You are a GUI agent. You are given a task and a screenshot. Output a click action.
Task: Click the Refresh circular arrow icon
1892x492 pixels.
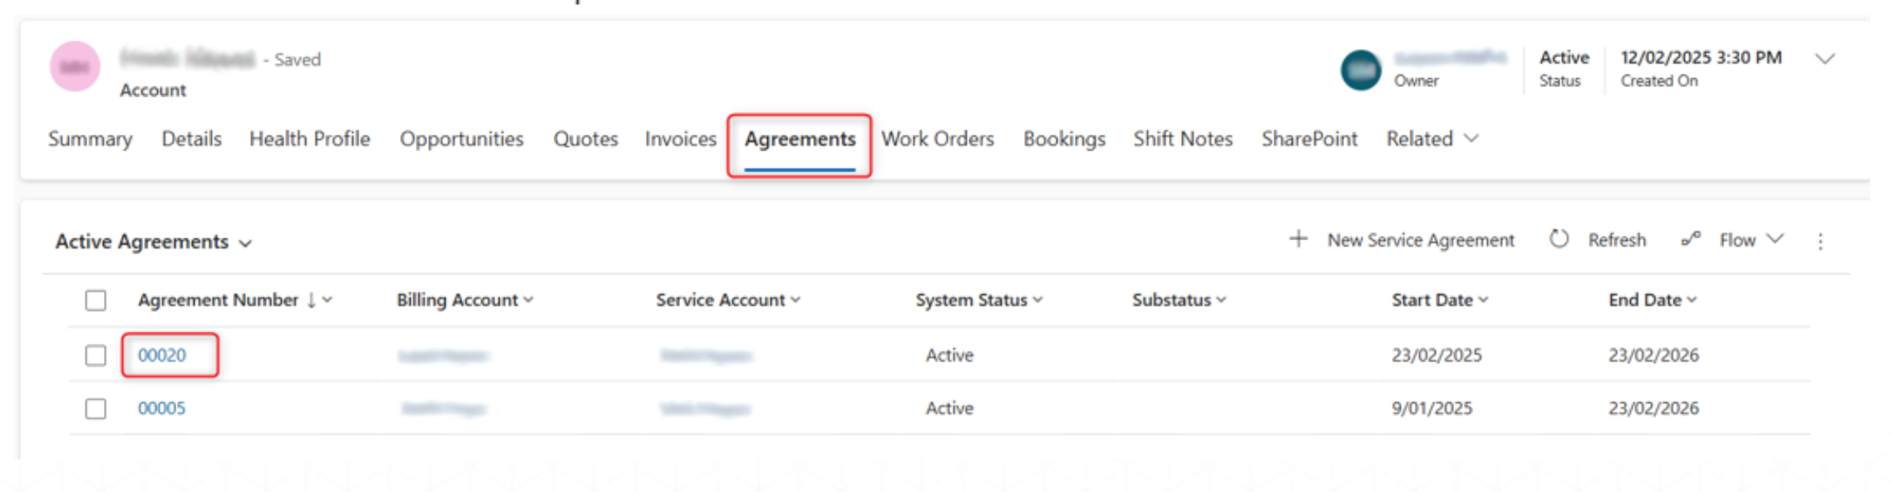(x=1559, y=239)
